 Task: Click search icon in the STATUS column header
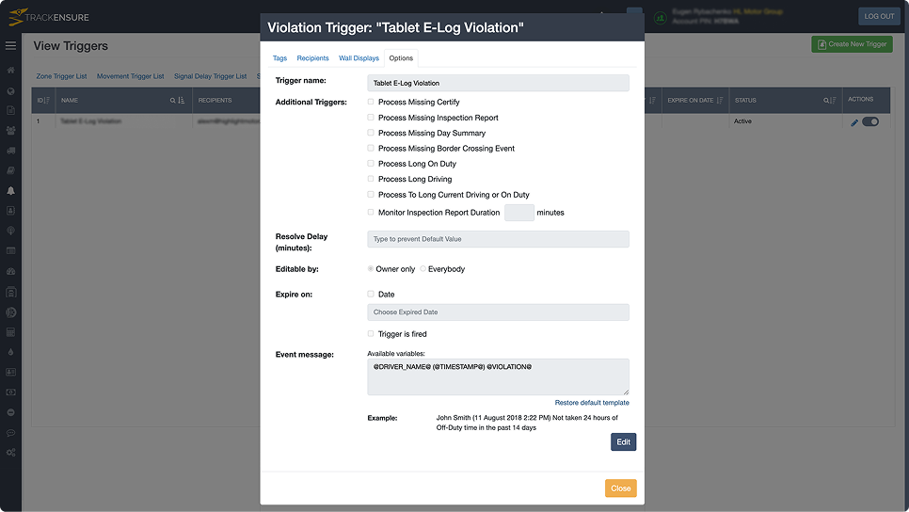click(826, 101)
